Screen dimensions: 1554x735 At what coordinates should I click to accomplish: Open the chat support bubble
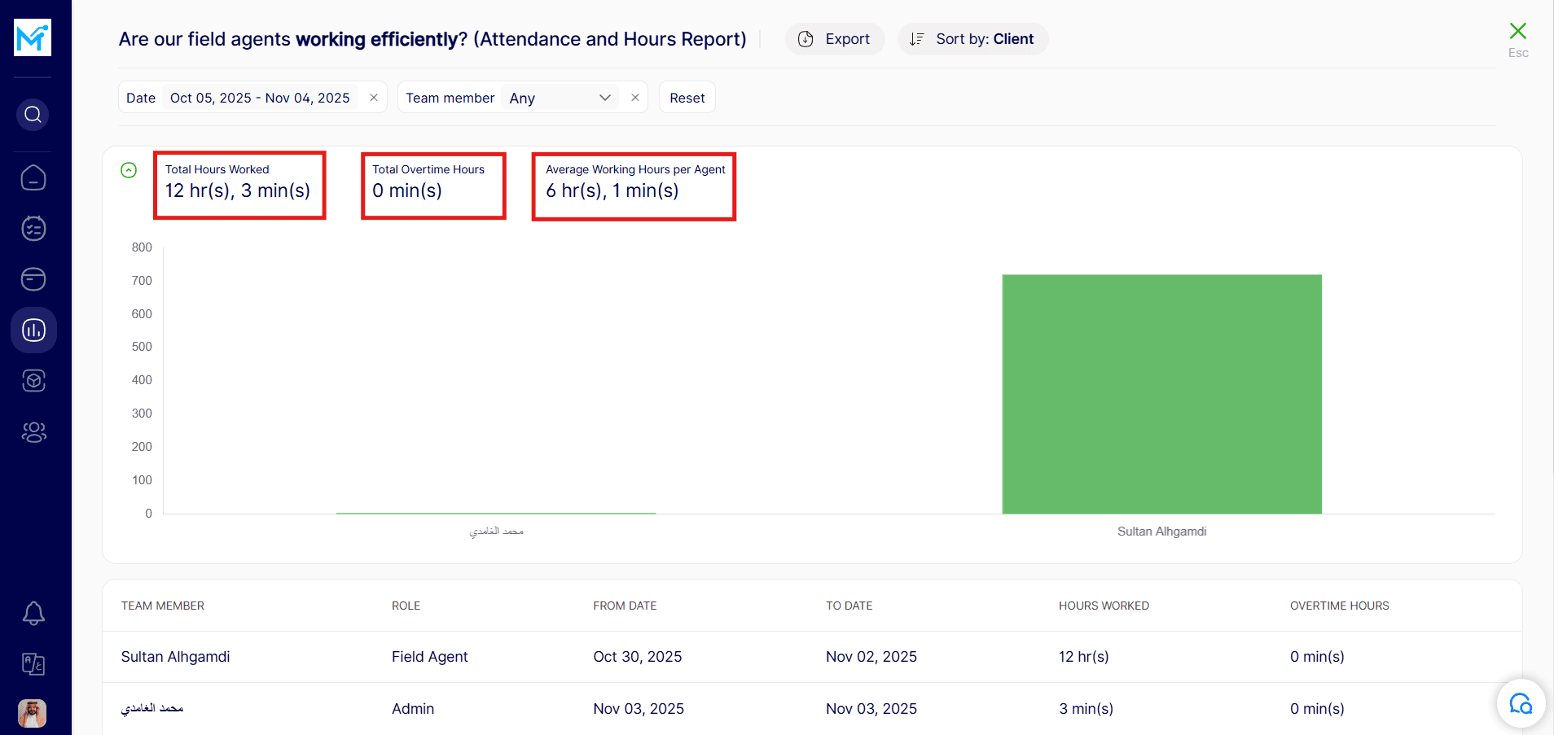[1520, 703]
